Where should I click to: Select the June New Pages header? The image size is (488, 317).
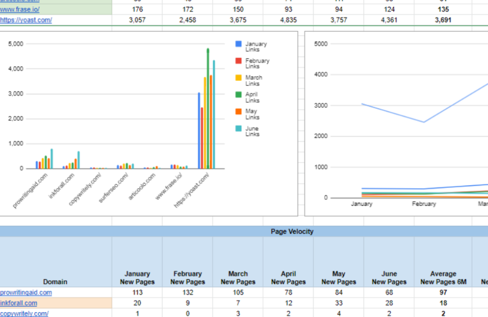click(389, 262)
